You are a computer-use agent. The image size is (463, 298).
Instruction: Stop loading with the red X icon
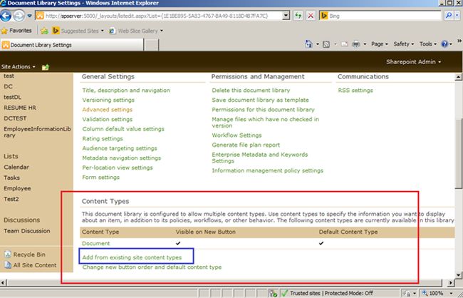tap(311, 16)
